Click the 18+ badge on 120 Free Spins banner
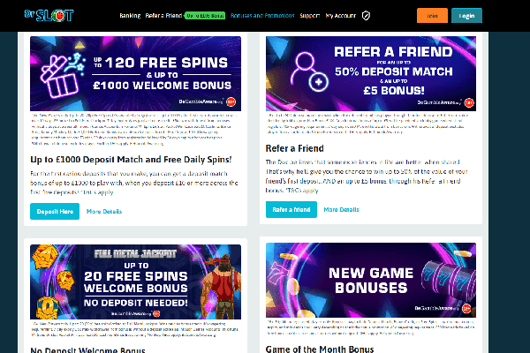This screenshot has height=353, width=530. [x=231, y=101]
